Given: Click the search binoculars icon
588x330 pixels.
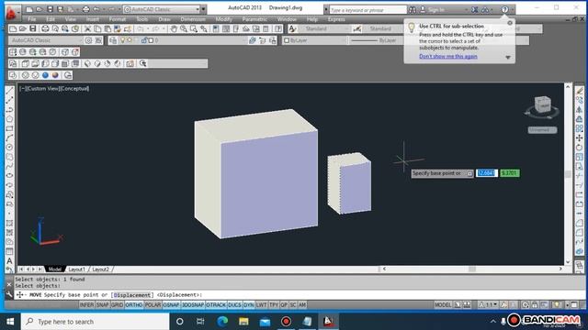Looking at the screenshot, I should (x=413, y=10).
